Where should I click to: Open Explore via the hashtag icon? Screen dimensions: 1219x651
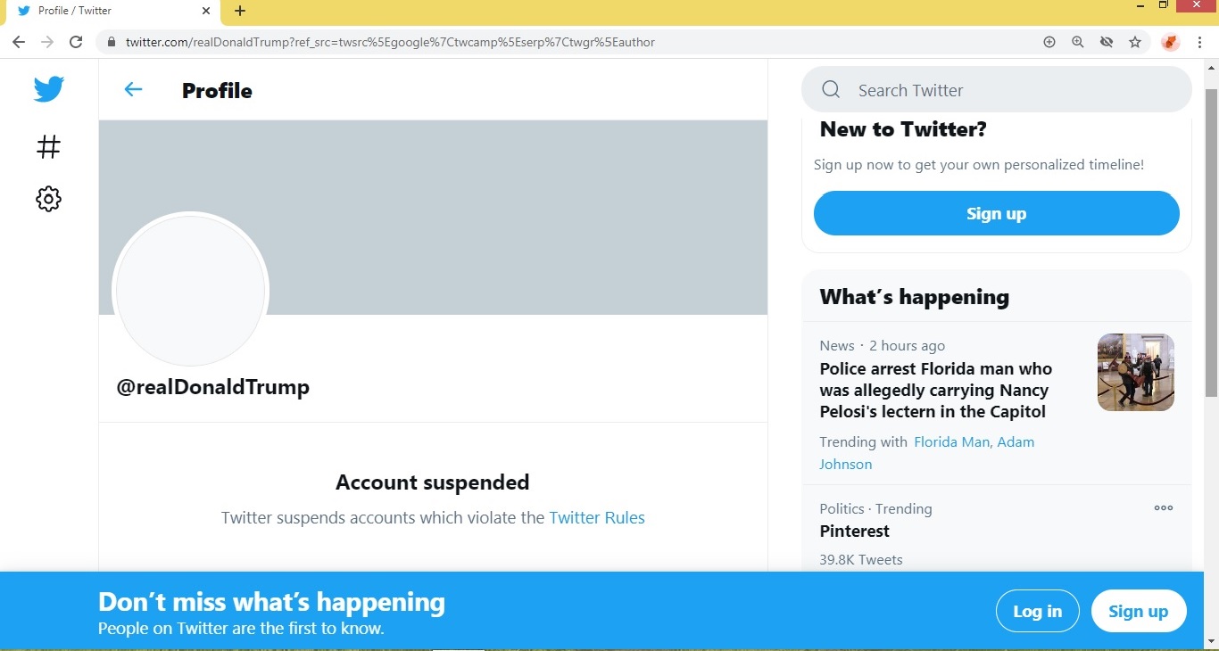pyautogui.click(x=48, y=146)
